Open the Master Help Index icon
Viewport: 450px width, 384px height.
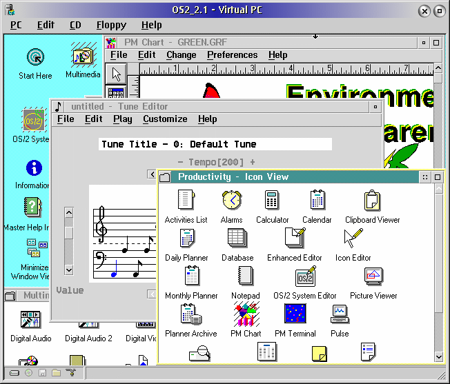(x=32, y=207)
